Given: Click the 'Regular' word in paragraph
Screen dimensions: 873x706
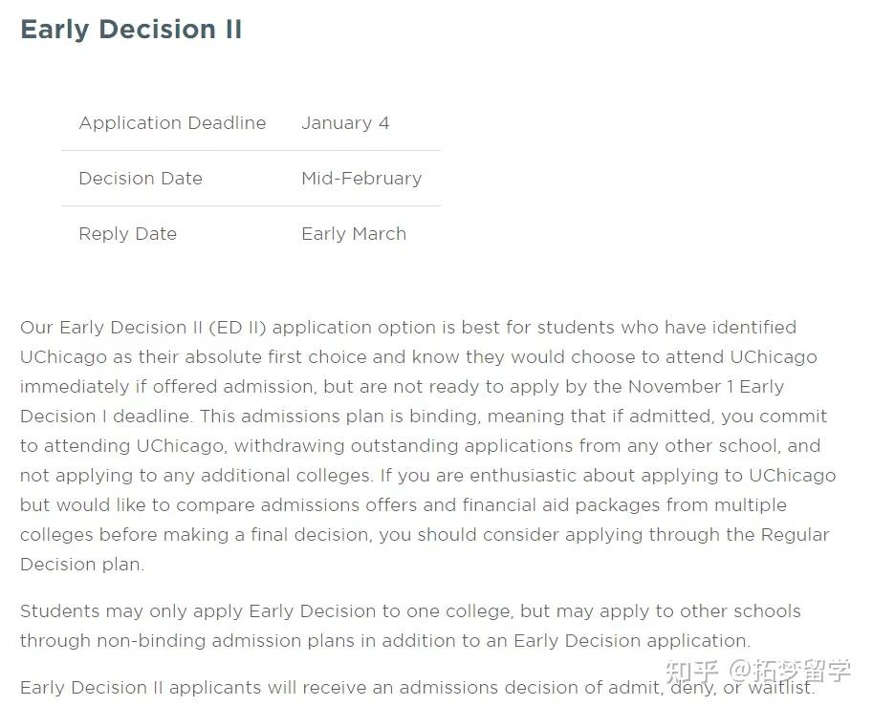Looking at the screenshot, I should coord(795,535).
